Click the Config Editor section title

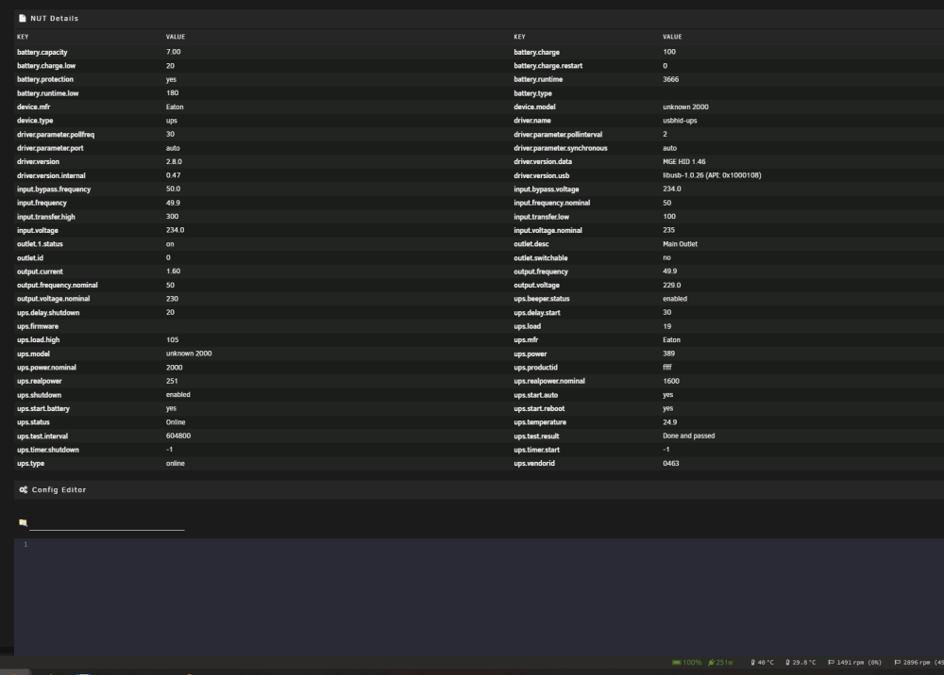point(59,490)
